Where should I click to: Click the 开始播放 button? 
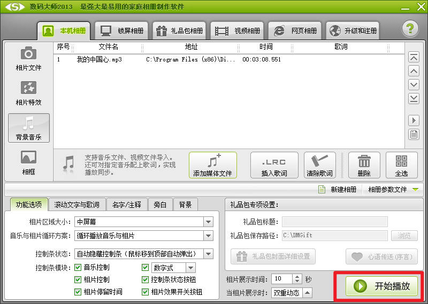tap(381, 286)
